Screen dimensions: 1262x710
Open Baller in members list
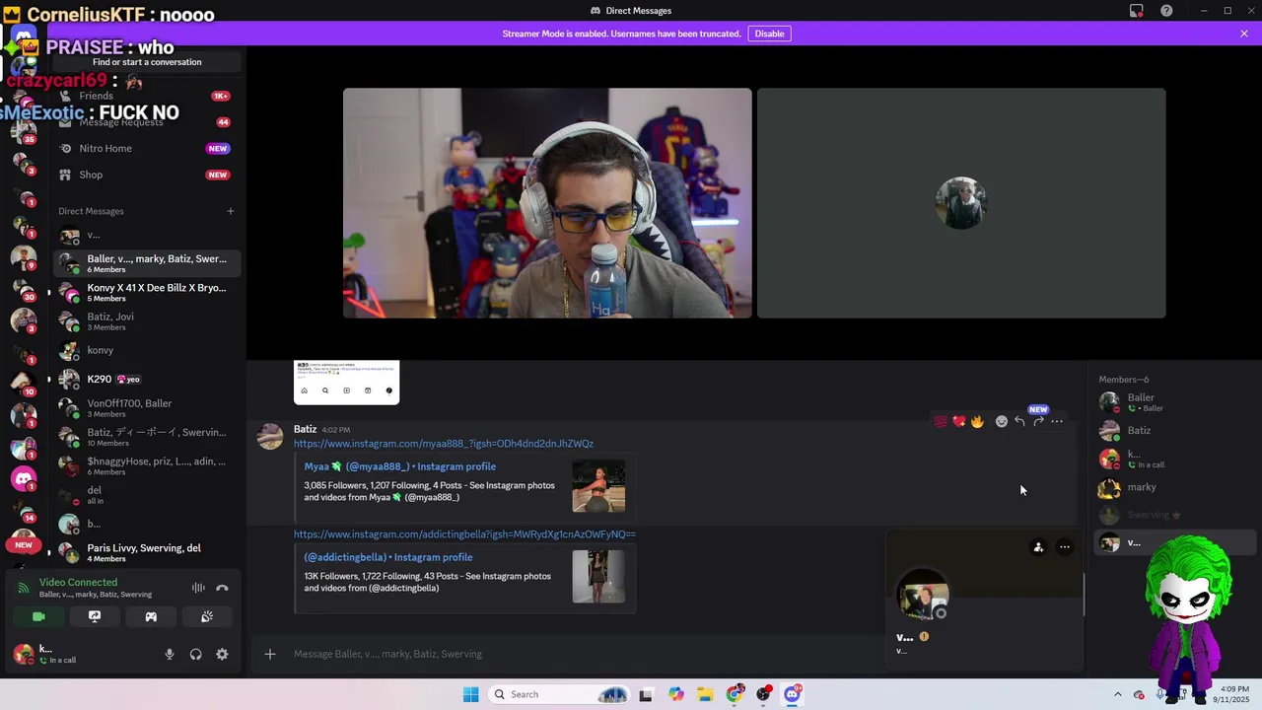click(x=1177, y=402)
